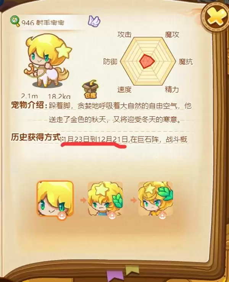This screenshot has height=282, width=229.
Task: Click the star badge on first portrait
Action: point(62,215)
